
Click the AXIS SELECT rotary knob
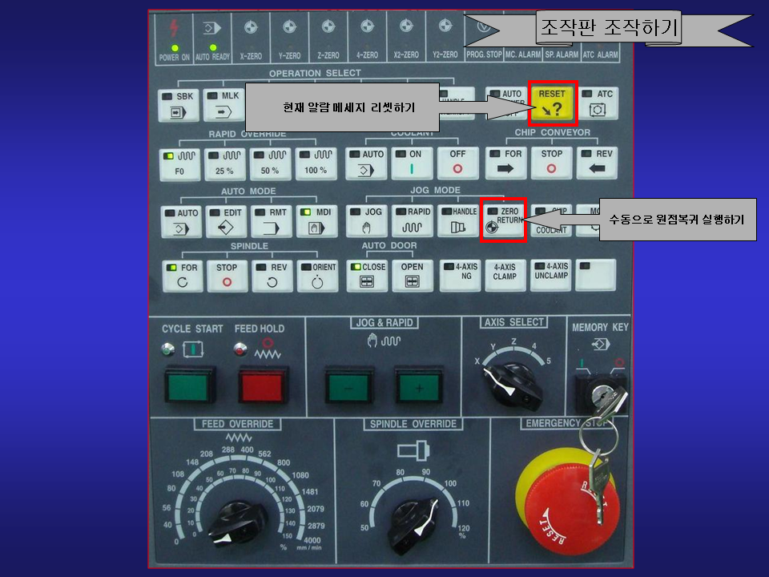[x=513, y=385]
